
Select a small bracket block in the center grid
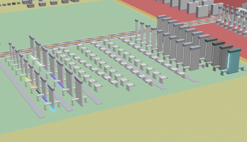click(x=112, y=72)
